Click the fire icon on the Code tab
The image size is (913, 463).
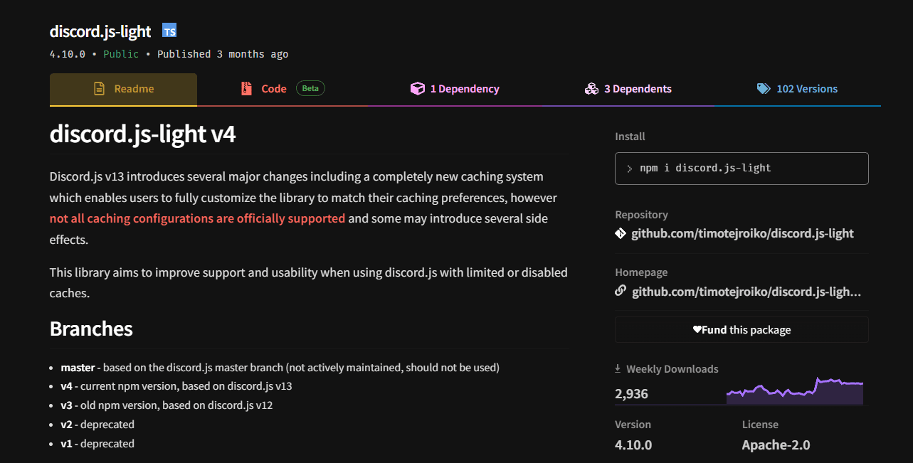click(x=246, y=87)
